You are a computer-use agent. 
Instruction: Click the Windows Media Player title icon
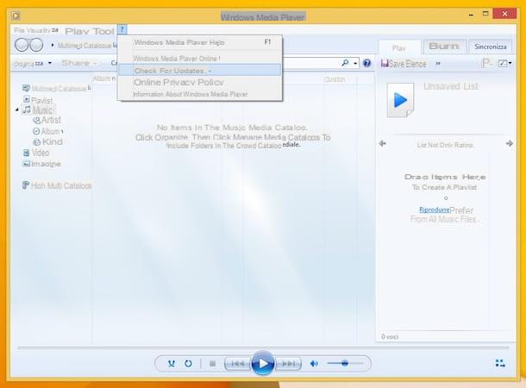point(16,16)
